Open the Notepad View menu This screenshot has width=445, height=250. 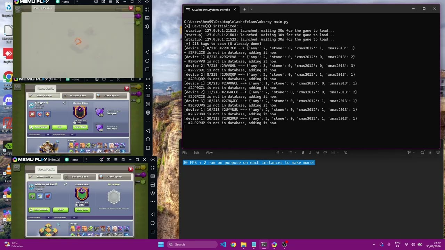(x=209, y=152)
